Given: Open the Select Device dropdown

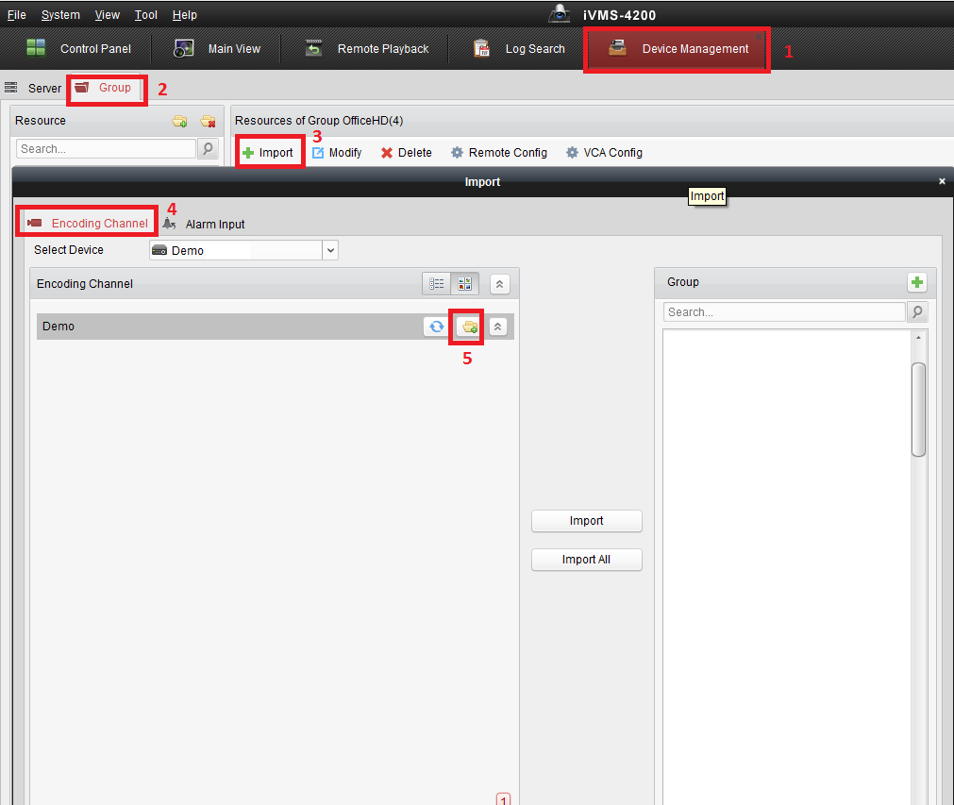Looking at the screenshot, I should click(x=329, y=250).
